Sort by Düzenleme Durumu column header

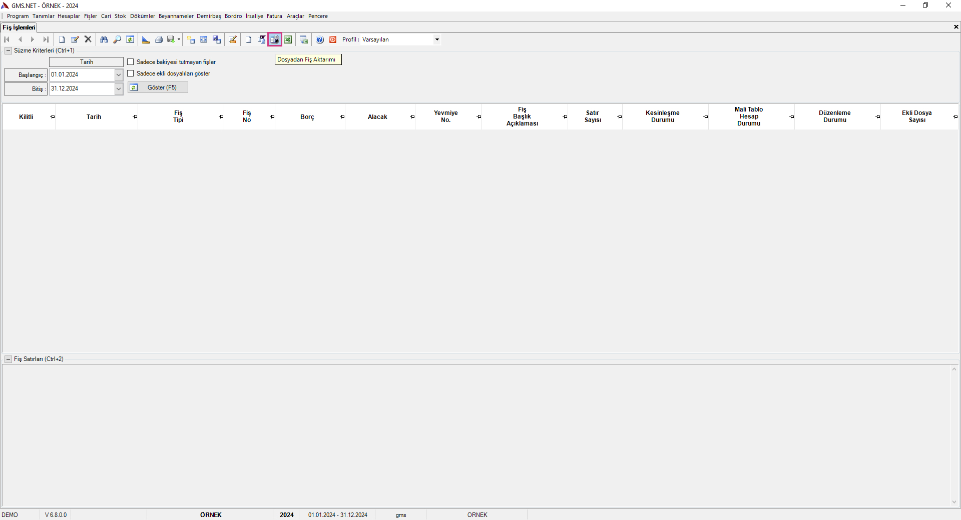[835, 116]
